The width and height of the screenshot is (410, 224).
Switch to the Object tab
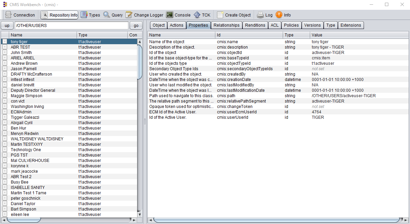click(x=158, y=25)
